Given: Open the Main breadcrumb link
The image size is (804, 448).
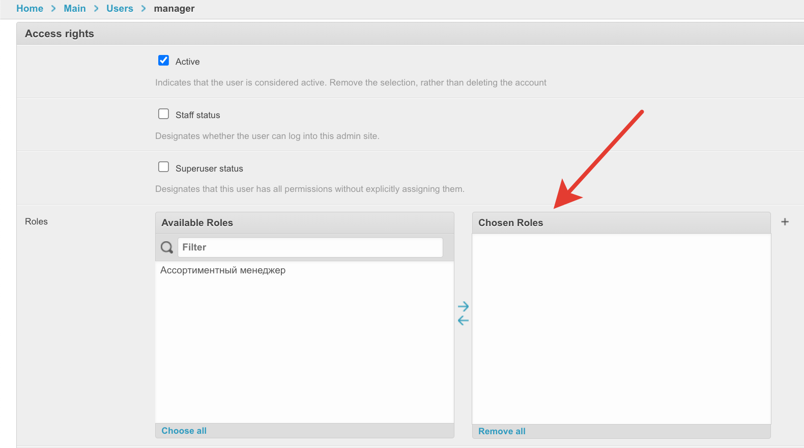Looking at the screenshot, I should pyautogui.click(x=75, y=9).
